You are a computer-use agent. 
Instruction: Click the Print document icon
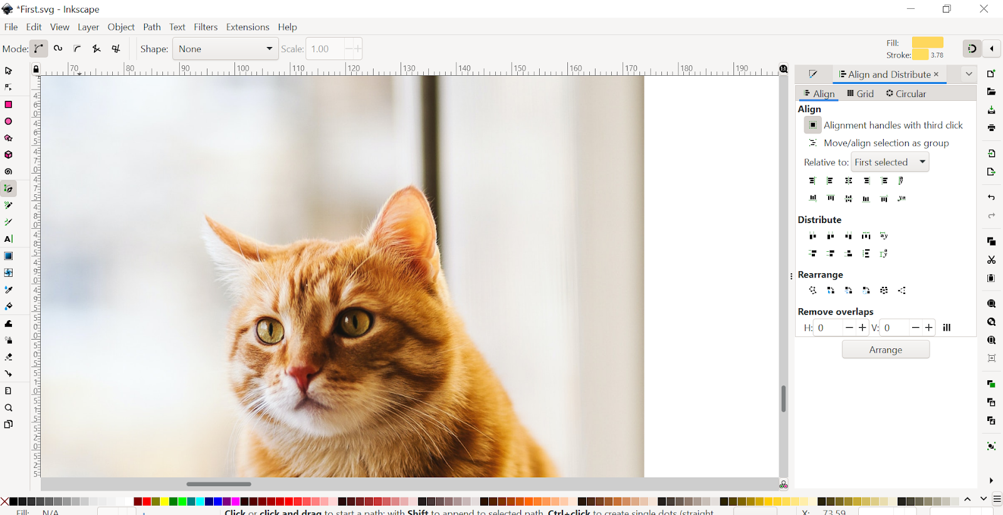point(991,128)
